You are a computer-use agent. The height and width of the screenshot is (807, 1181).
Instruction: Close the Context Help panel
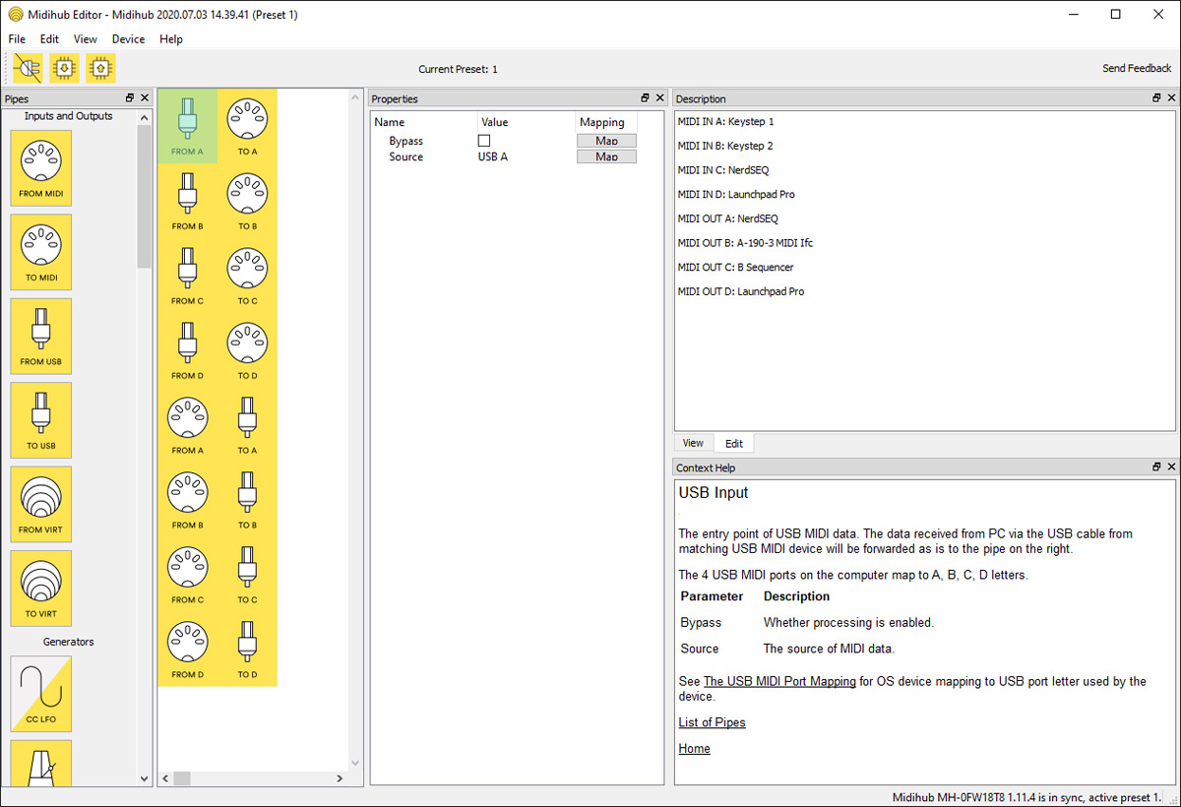(1171, 467)
